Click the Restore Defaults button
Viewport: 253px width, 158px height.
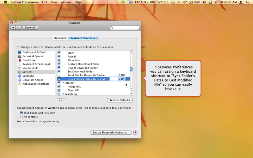point(120,100)
